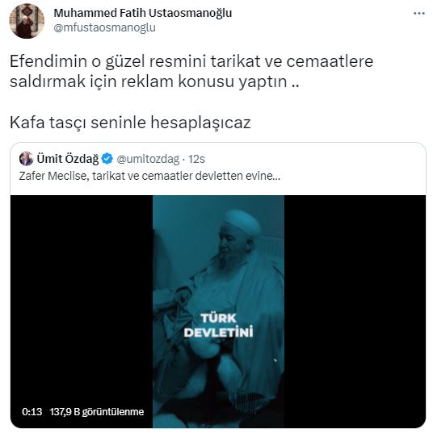The image size is (433, 433).
Task: Click the 12s timestamp on quoted tweet
Action: tap(196, 159)
